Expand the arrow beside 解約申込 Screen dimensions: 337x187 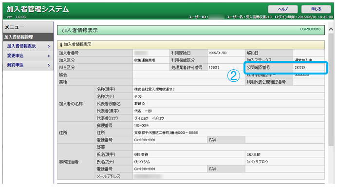49,65
